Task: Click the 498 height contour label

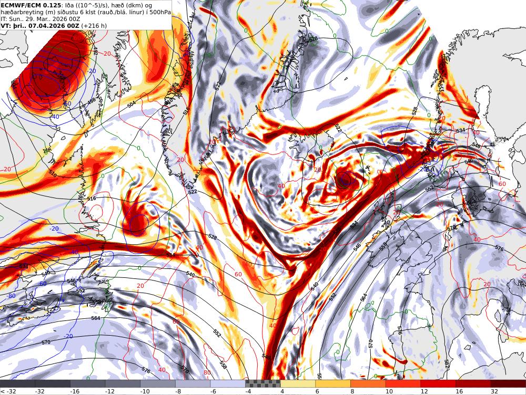Action: click(92, 100)
